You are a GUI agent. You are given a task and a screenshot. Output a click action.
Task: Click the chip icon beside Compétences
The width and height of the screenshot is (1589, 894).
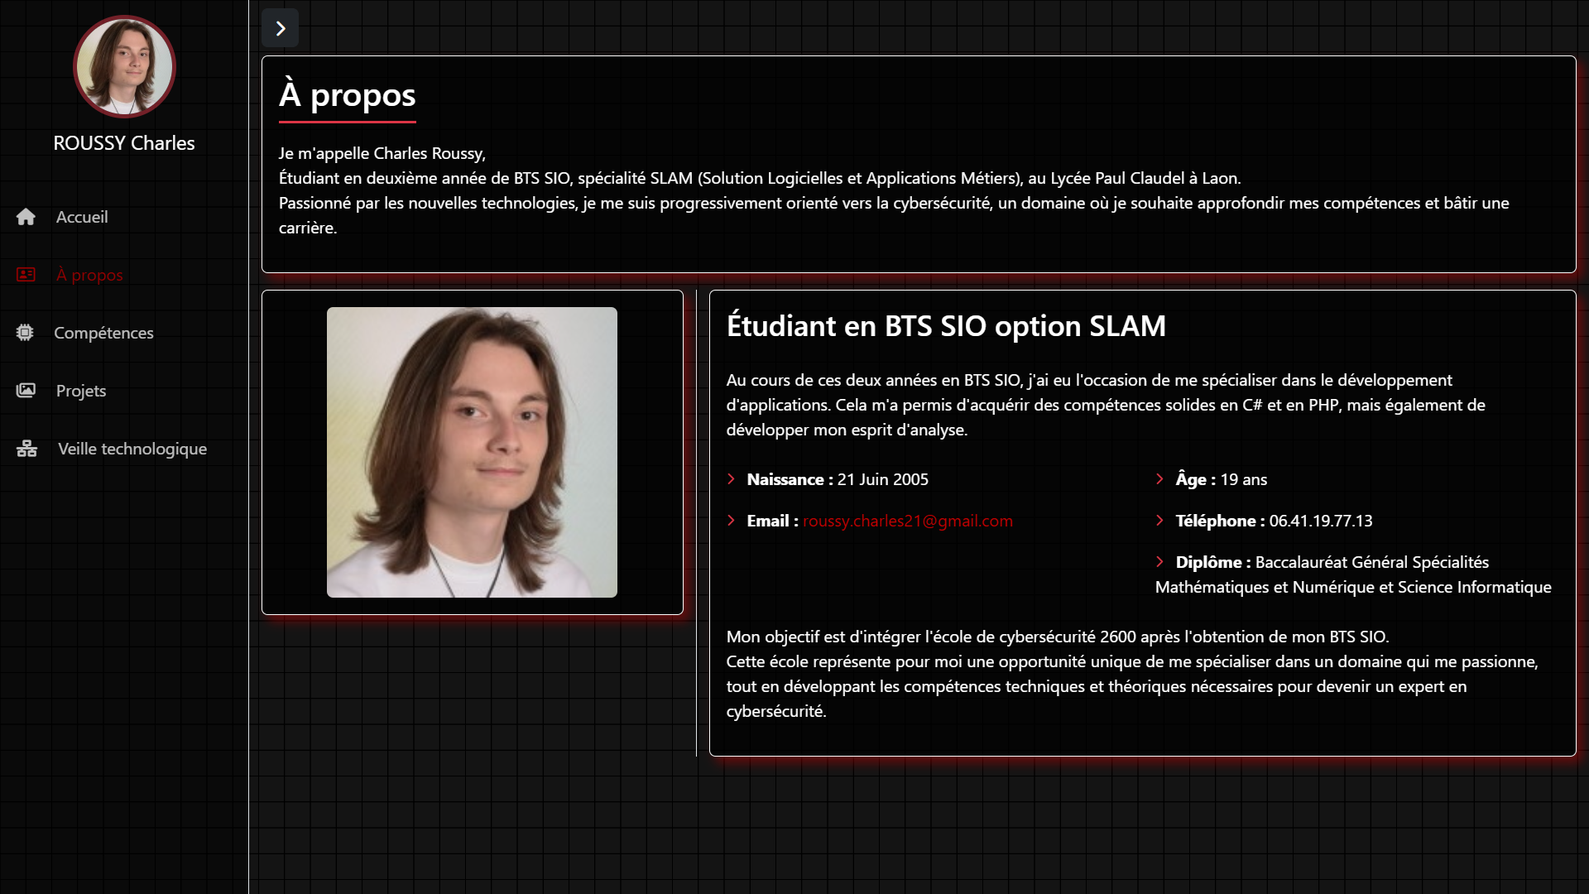click(x=25, y=333)
